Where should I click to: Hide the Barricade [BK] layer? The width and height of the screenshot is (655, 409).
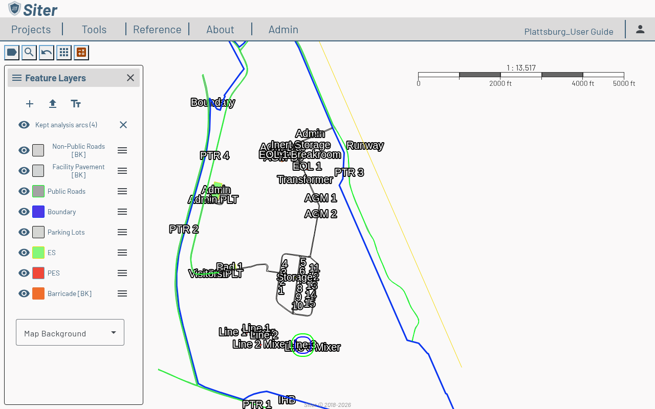click(24, 293)
